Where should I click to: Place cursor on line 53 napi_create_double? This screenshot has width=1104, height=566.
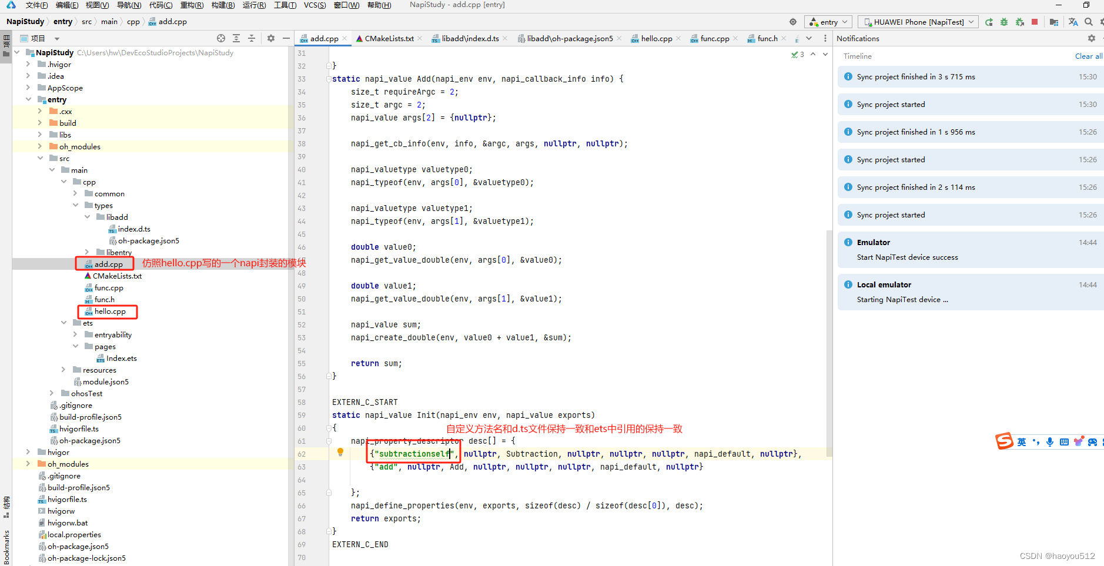[461, 337]
